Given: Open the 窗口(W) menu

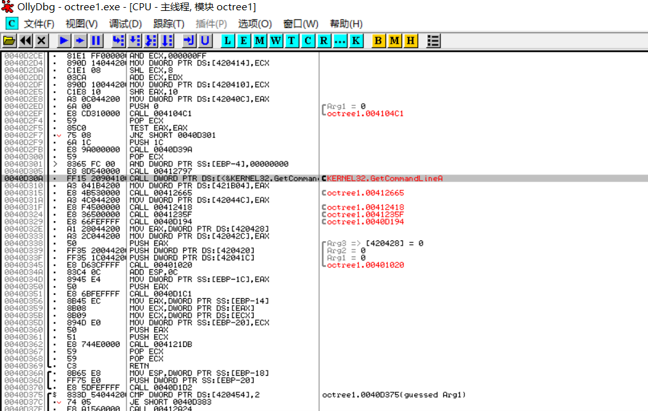Looking at the screenshot, I should pos(301,24).
